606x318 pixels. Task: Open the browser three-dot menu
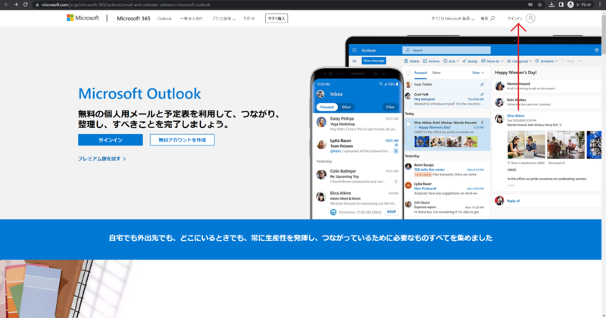pyautogui.click(x=600, y=5)
